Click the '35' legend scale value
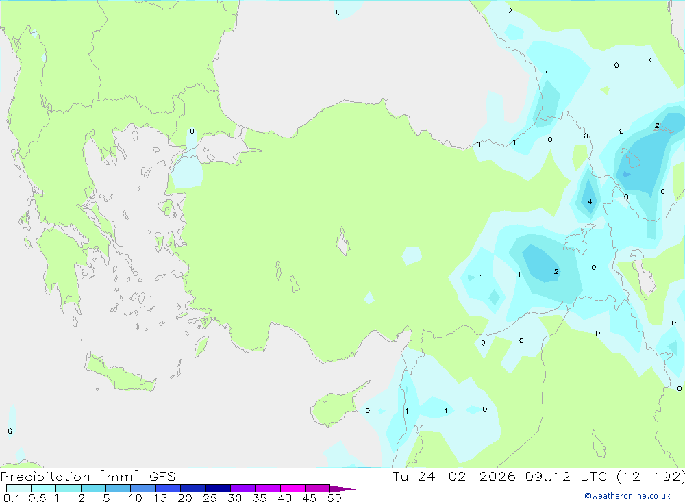The height and width of the screenshot is (502, 685). point(260,498)
